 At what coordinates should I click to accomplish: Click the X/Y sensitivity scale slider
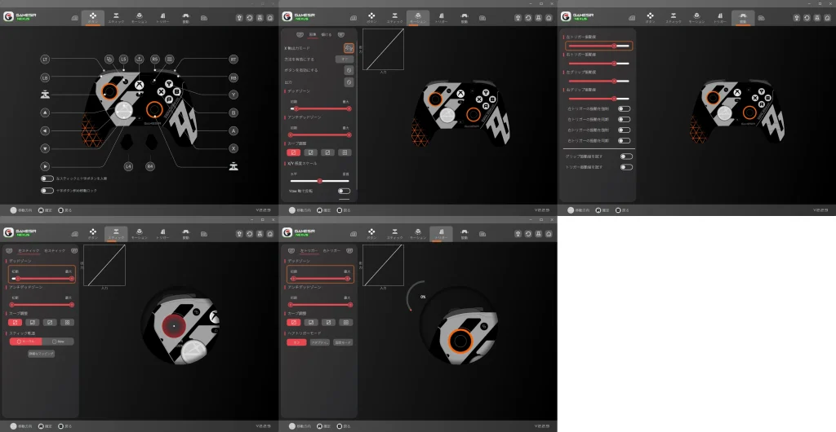tap(319, 180)
